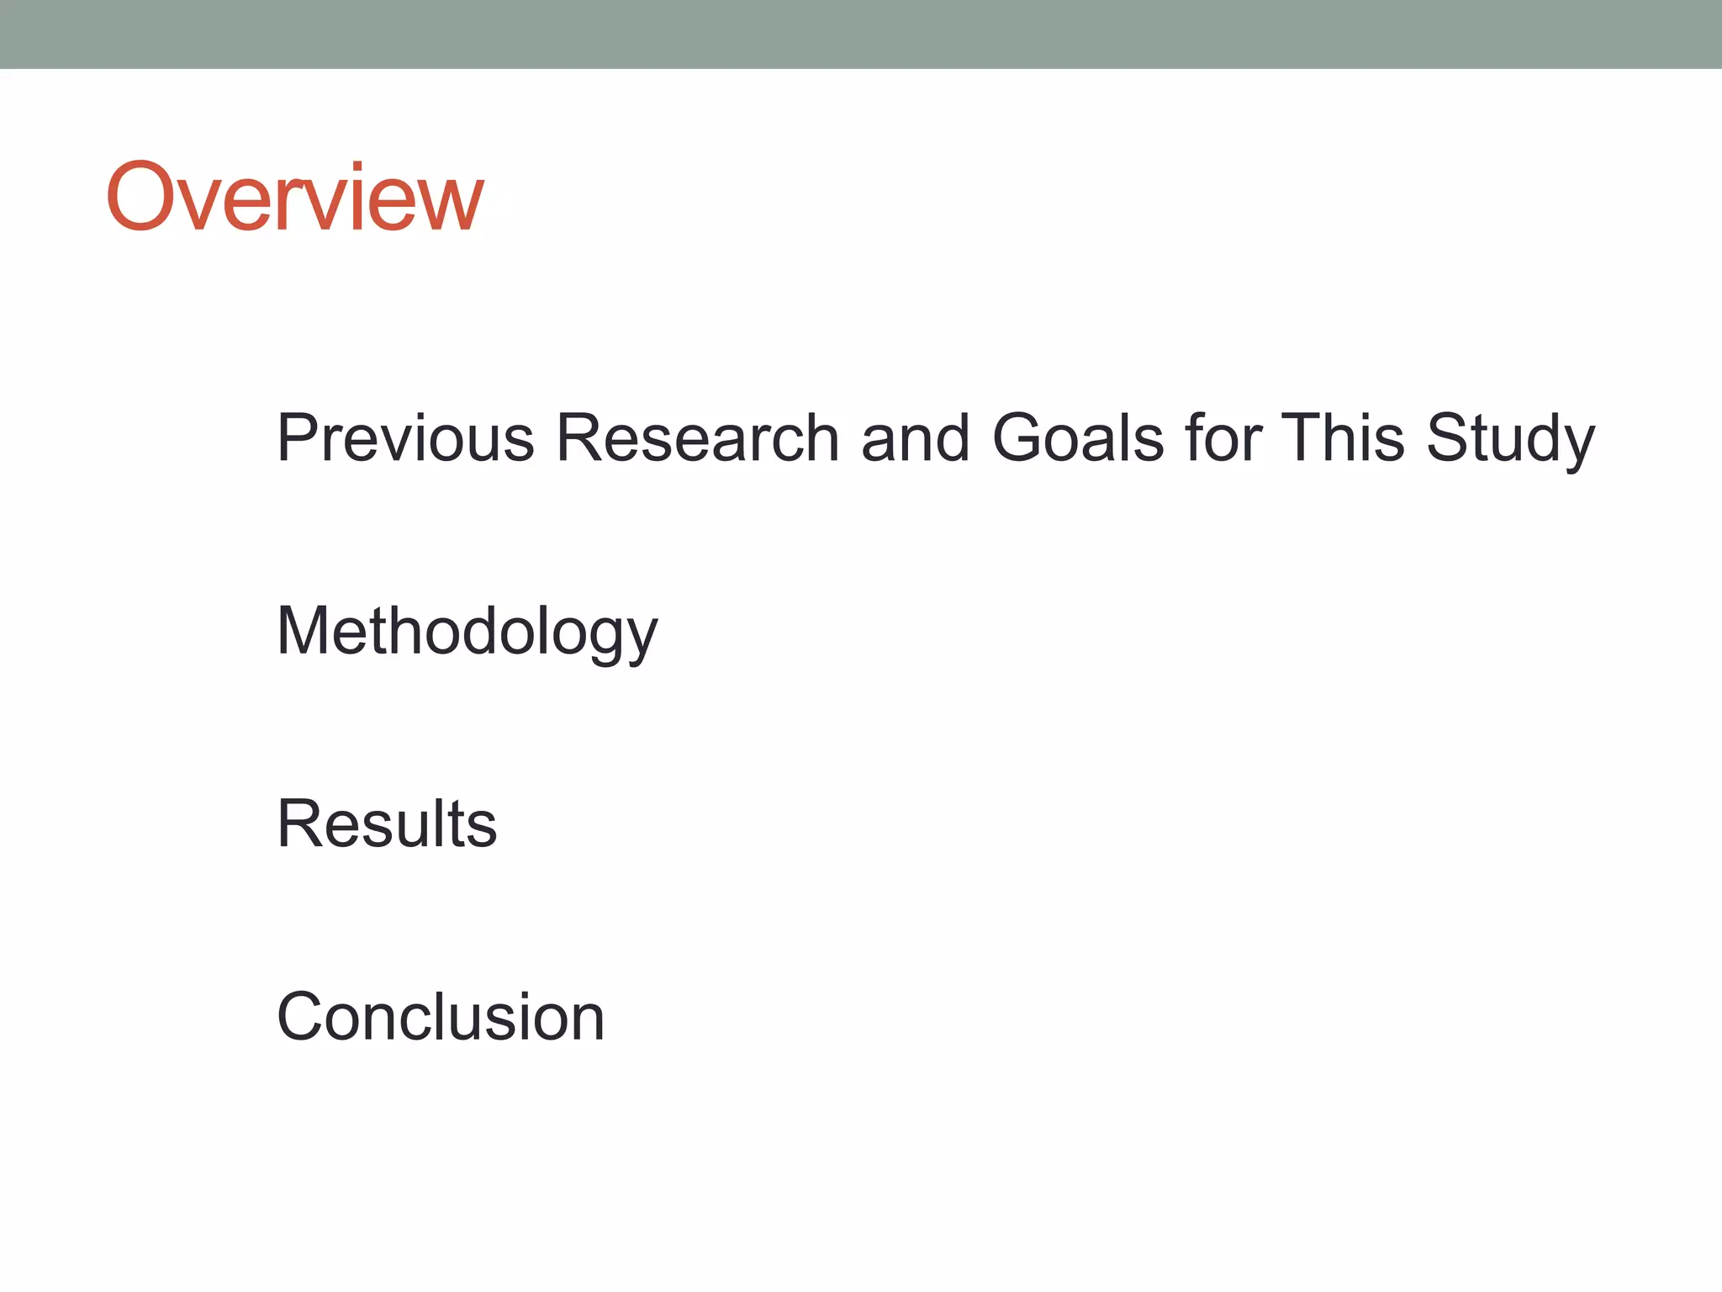Click the gray-green header bar
Viewport: 1722px width, 1292px height.
tap(861, 34)
